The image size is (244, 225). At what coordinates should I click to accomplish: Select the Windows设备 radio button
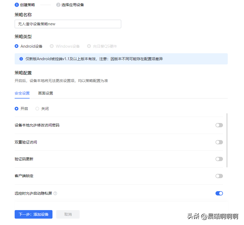[x=51, y=46]
